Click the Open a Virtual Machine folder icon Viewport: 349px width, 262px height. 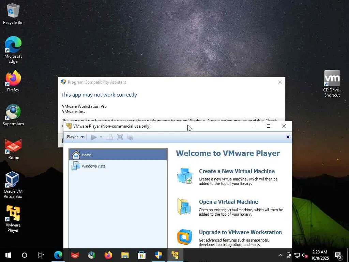pos(184,206)
